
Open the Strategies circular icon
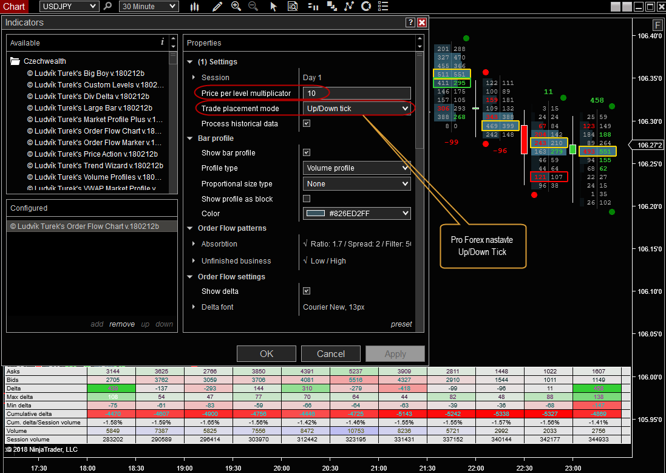click(365, 6)
